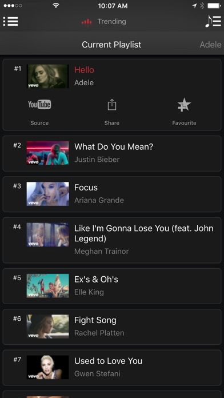Tap the battery indicator icon
The image size is (224, 398).
pyautogui.click(x=214, y=6)
